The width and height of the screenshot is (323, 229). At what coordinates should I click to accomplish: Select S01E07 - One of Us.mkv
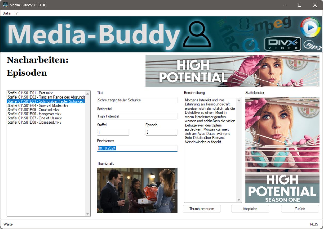pyautogui.click(x=46, y=118)
